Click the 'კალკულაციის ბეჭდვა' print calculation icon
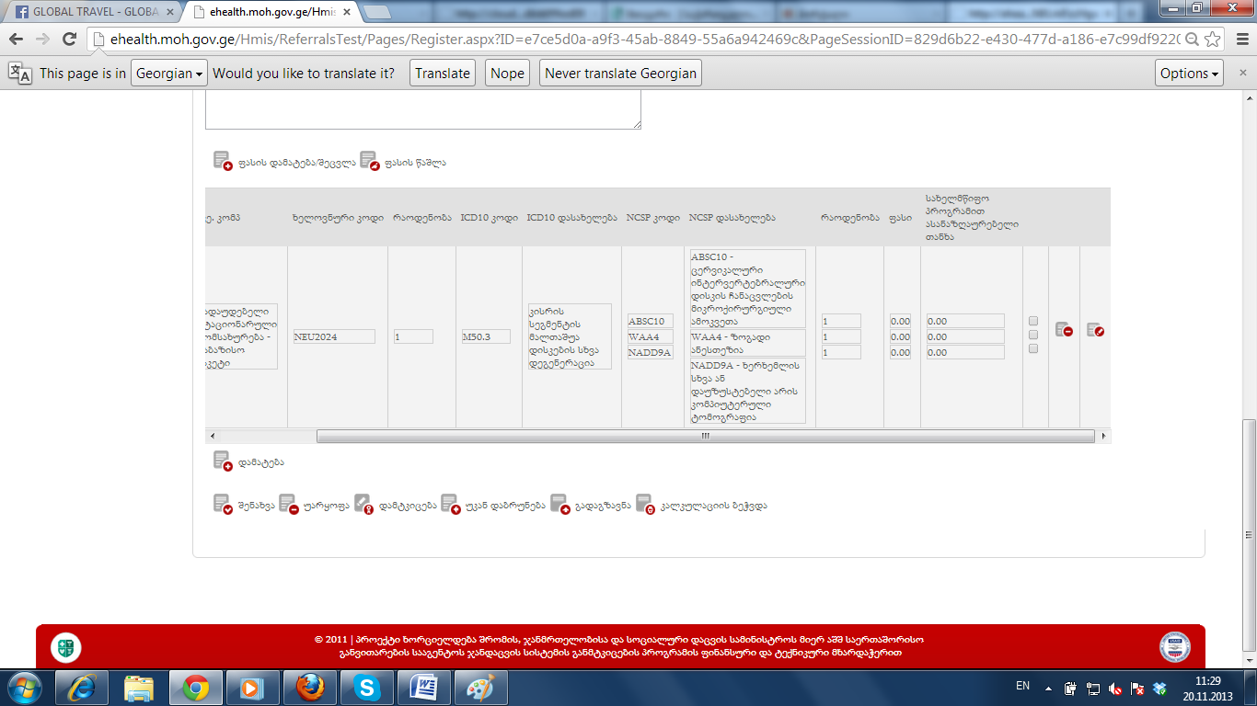The height and width of the screenshot is (706, 1257). click(645, 505)
